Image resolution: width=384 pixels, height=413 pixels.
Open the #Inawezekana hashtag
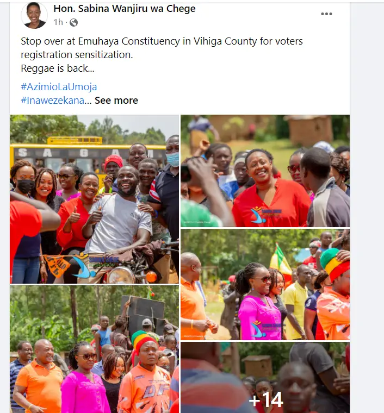[52, 101]
